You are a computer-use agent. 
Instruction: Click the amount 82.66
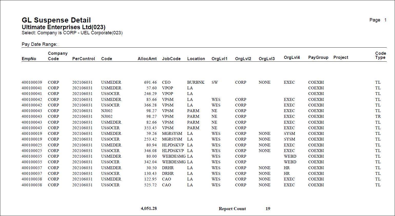(152, 122)
